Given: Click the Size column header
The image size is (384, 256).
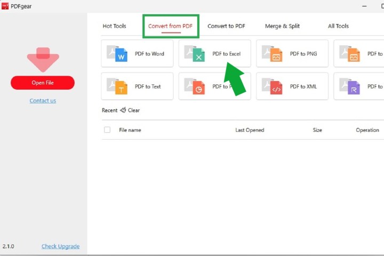Looking at the screenshot, I should [x=317, y=130].
